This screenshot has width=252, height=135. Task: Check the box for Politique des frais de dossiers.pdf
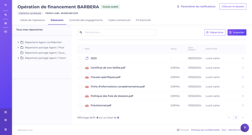80,96
